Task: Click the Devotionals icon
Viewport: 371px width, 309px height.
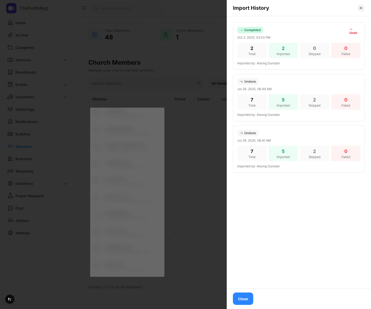Action: point(10,72)
